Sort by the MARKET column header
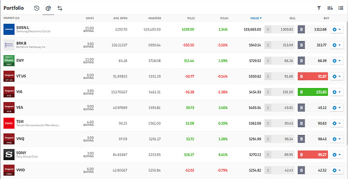 [11, 18]
